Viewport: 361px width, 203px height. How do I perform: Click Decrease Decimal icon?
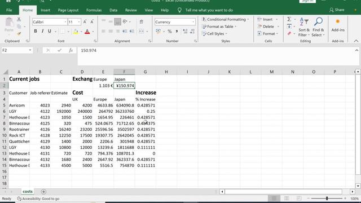click(192, 32)
